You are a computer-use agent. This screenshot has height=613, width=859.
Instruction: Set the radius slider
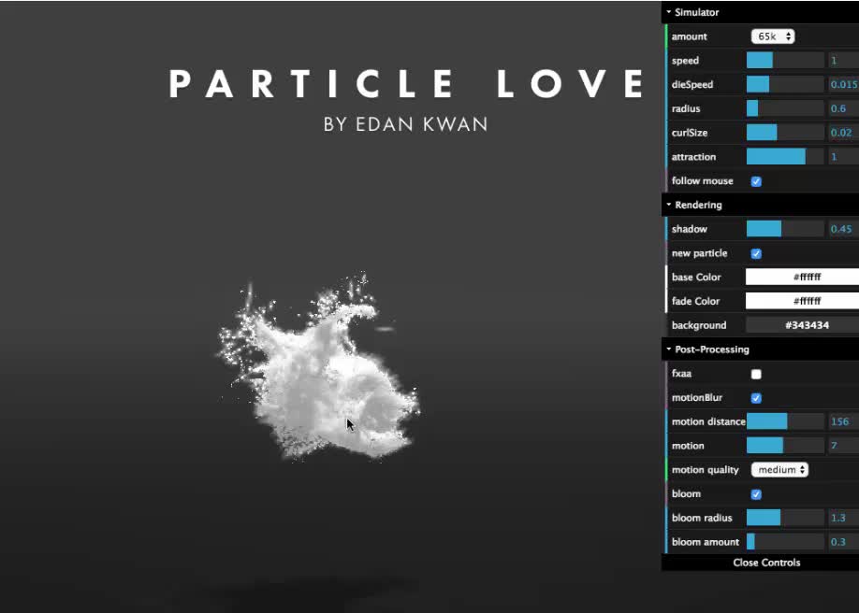point(785,108)
